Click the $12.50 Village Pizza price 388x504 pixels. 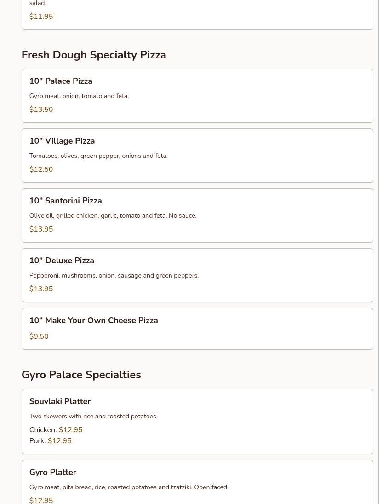(x=41, y=169)
